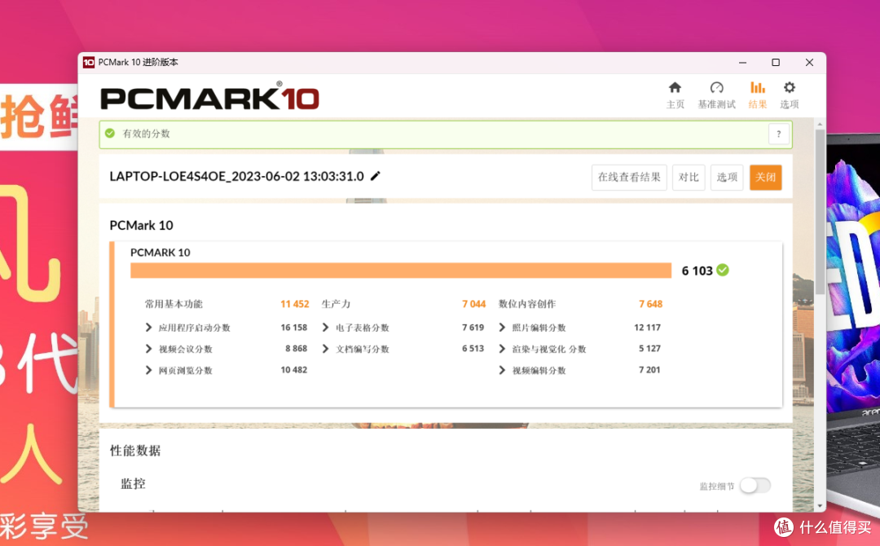Expand 电子表格分数 row

(325, 327)
